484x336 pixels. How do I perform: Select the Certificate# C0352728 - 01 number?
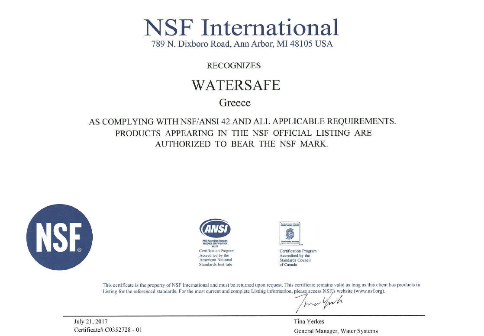pos(108,330)
